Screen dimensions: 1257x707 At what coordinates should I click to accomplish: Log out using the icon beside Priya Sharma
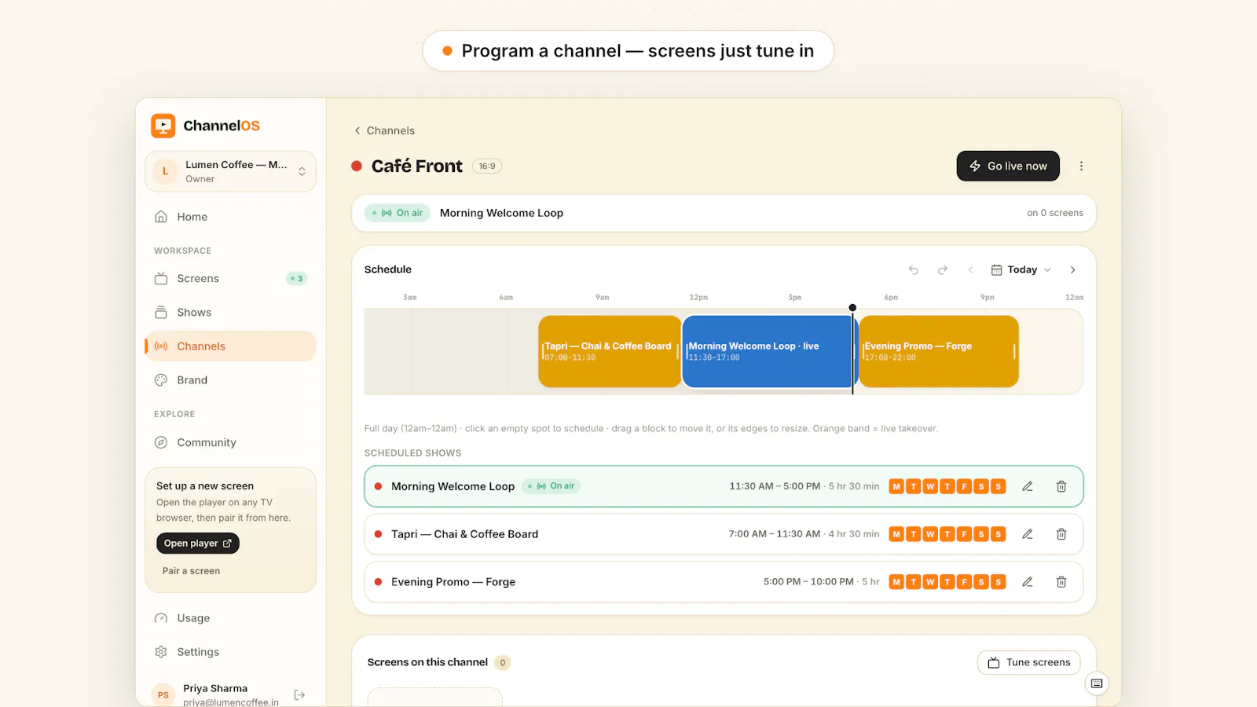[299, 695]
